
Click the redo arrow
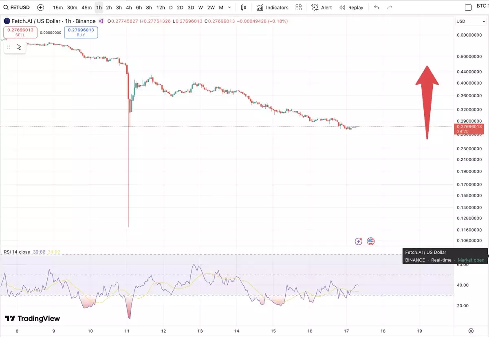click(x=390, y=7)
